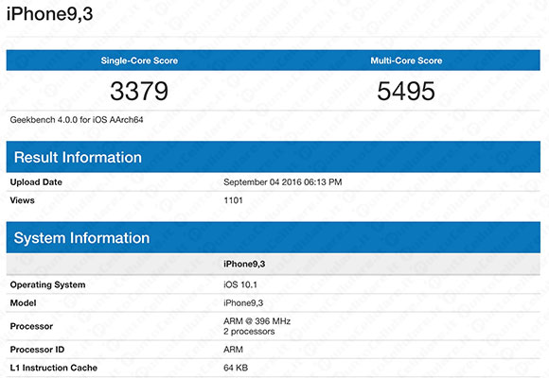Screen dimensions: 549x378
Task: Select the 64 KB cache value
Action: 236,368
